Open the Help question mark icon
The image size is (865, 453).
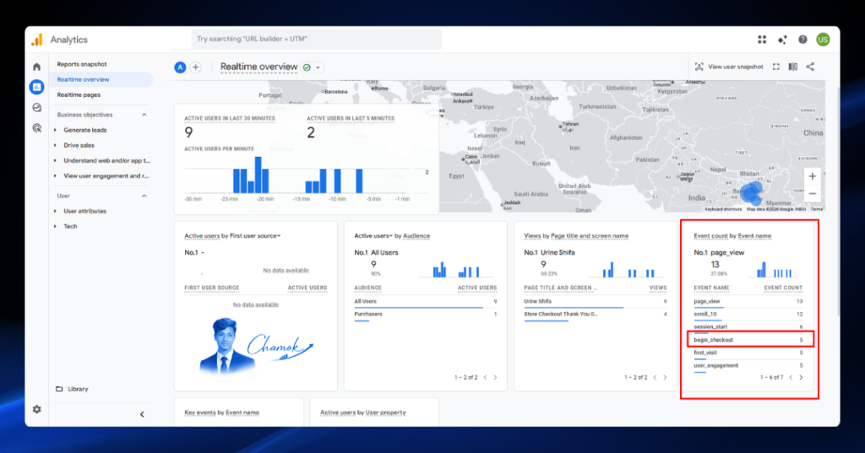point(802,39)
